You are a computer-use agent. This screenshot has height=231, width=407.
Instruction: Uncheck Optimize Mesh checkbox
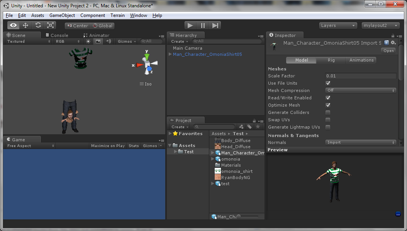point(328,105)
